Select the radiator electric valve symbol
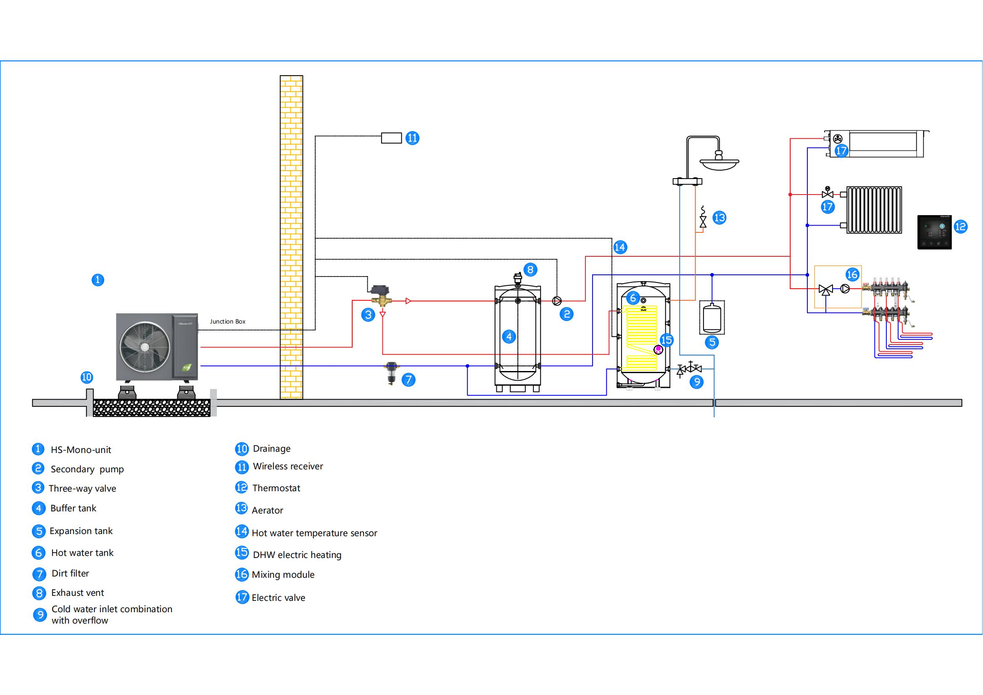The image size is (983, 695). pos(827,192)
